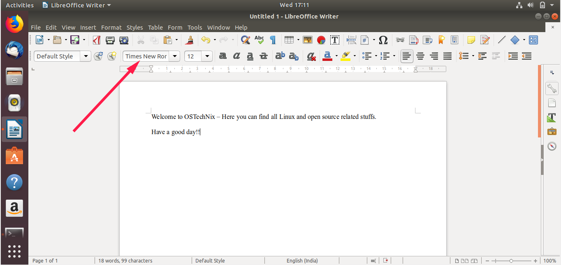Open the Find & Replace tool
Viewport: 561px width, 265px height.
pyautogui.click(x=246, y=40)
